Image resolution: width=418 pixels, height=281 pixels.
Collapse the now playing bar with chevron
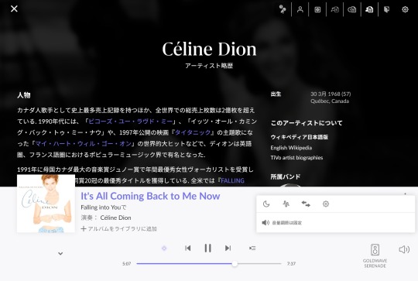[60, 254]
